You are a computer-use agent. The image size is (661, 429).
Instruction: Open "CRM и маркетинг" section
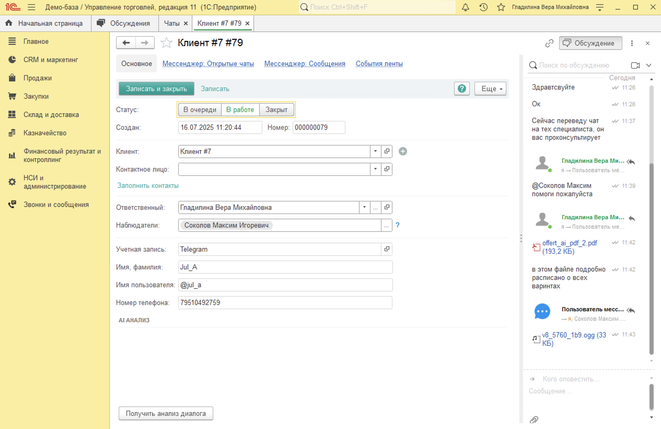50,60
